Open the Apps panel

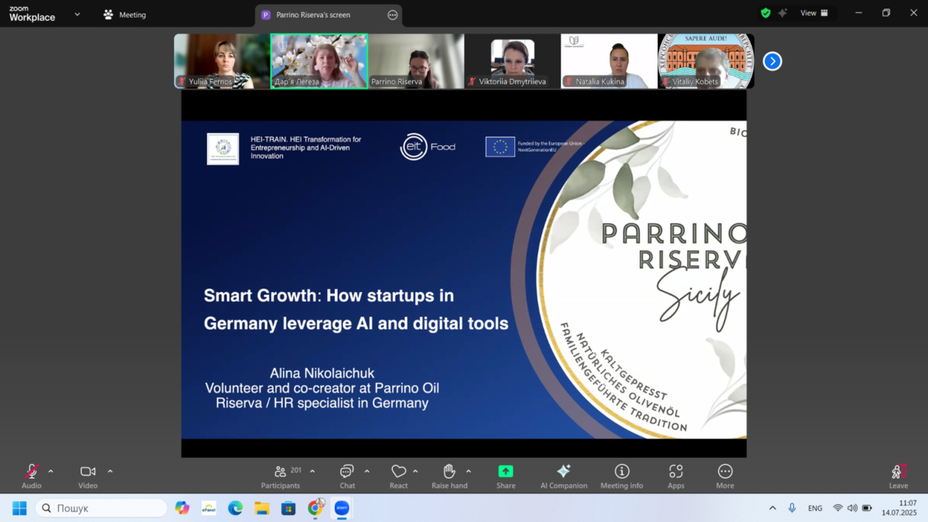tap(676, 476)
